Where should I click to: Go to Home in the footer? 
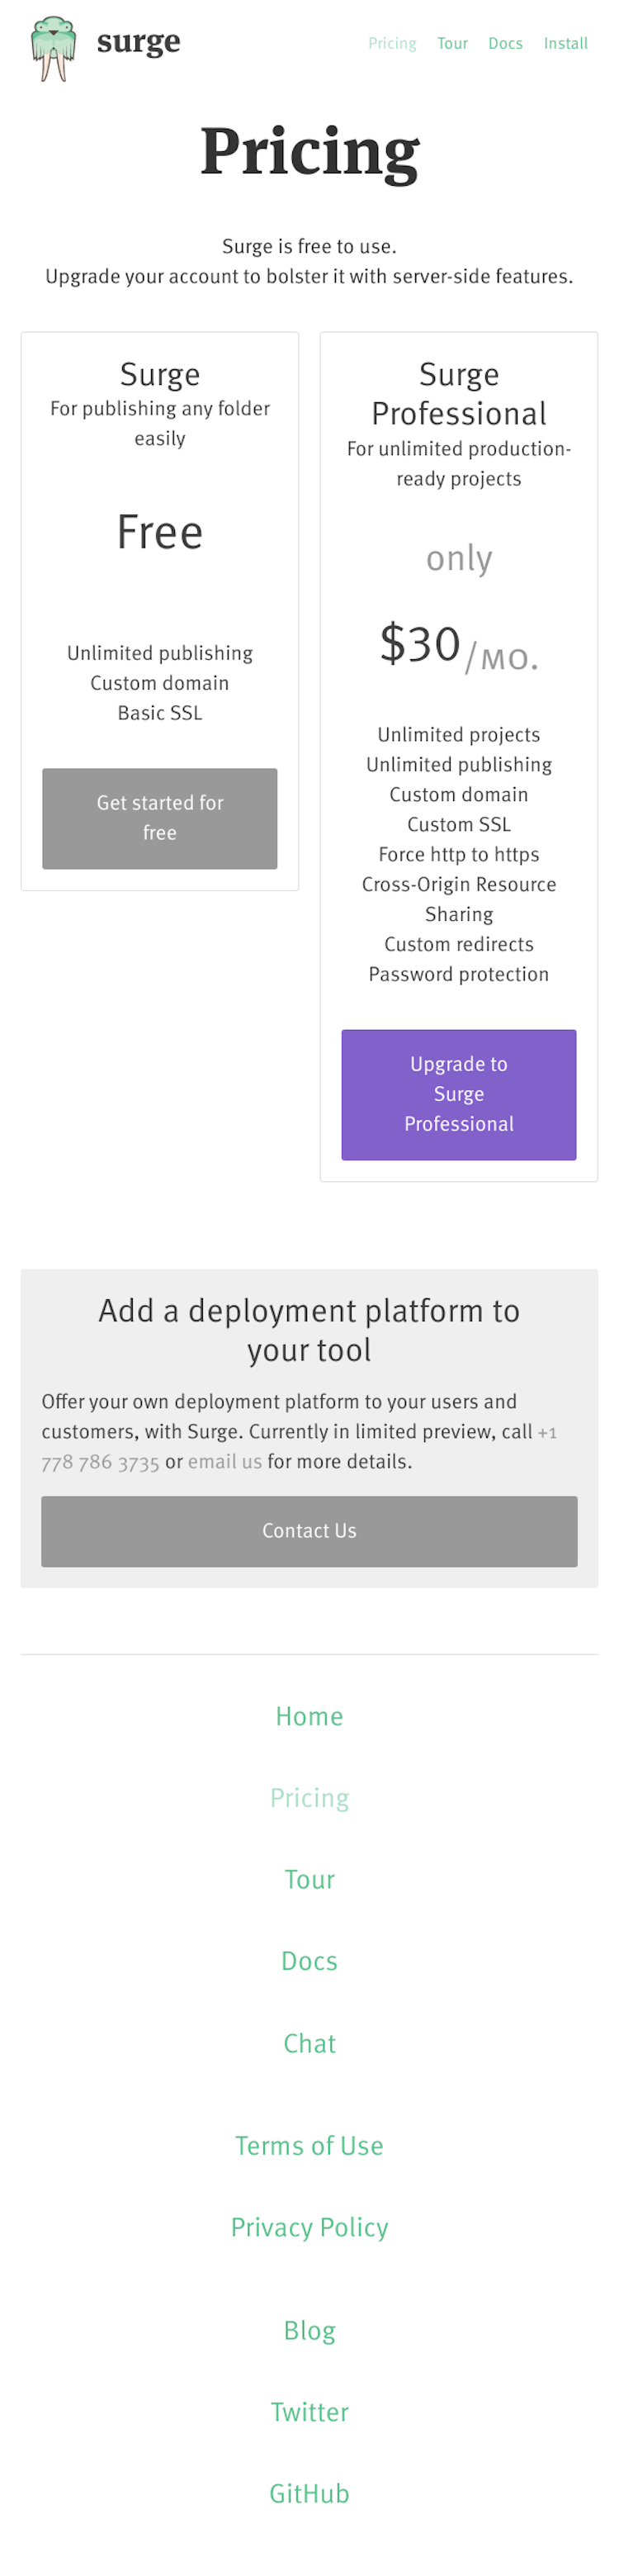coord(309,1716)
